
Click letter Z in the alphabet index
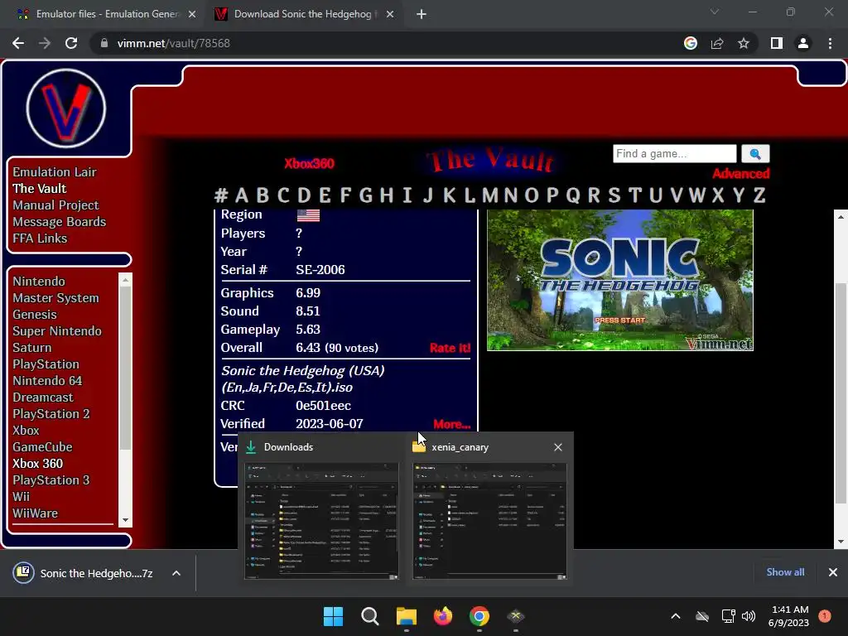click(x=759, y=195)
